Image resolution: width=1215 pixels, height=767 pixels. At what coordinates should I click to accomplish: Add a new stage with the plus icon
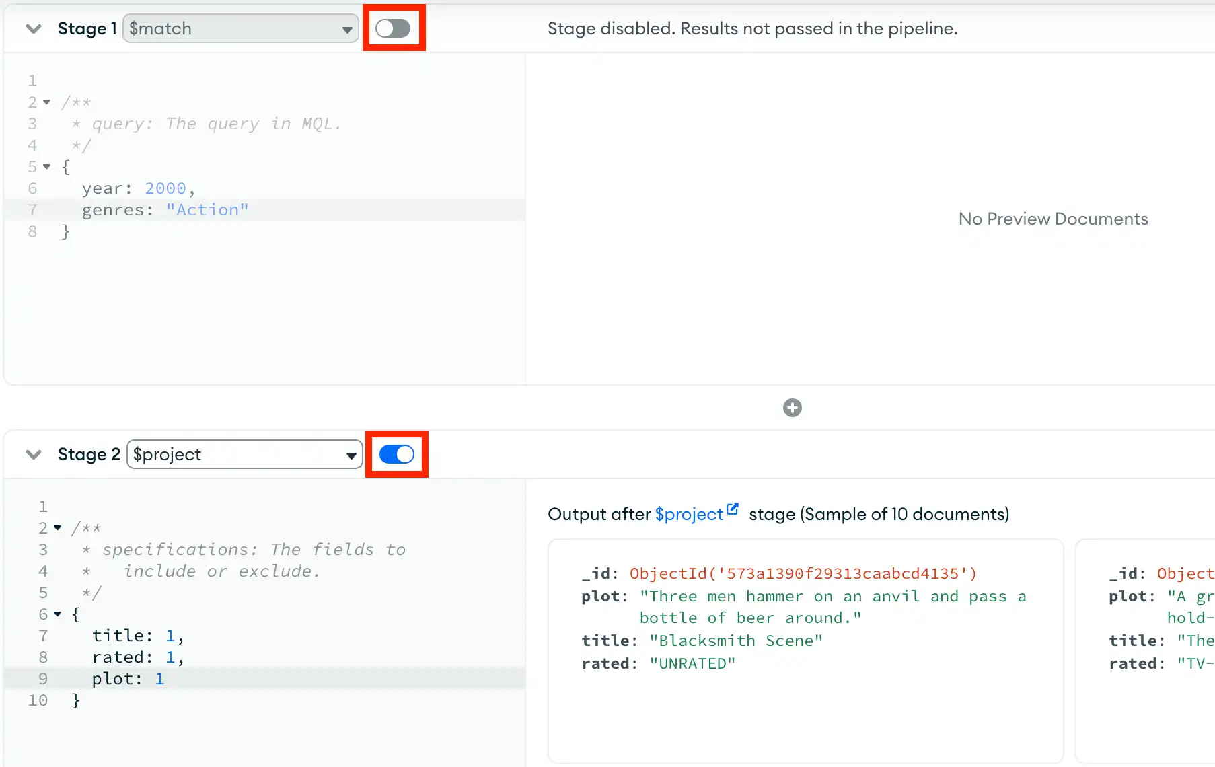point(793,408)
